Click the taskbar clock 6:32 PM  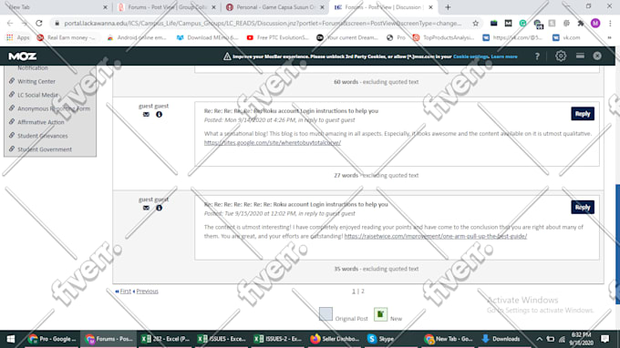[x=581, y=339]
